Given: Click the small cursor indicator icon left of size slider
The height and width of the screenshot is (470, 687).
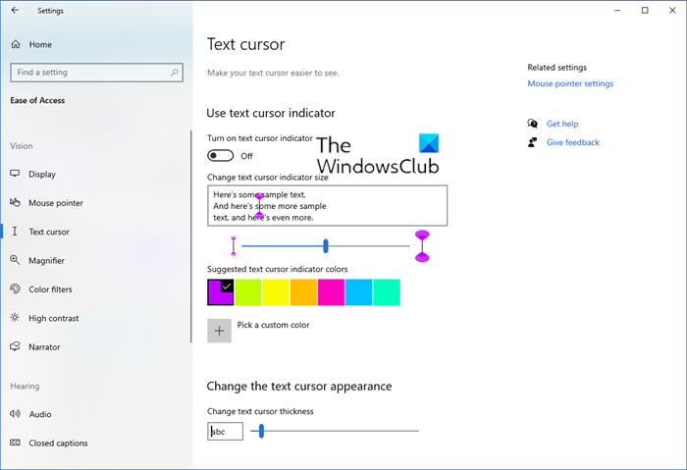Looking at the screenshot, I should [234, 245].
